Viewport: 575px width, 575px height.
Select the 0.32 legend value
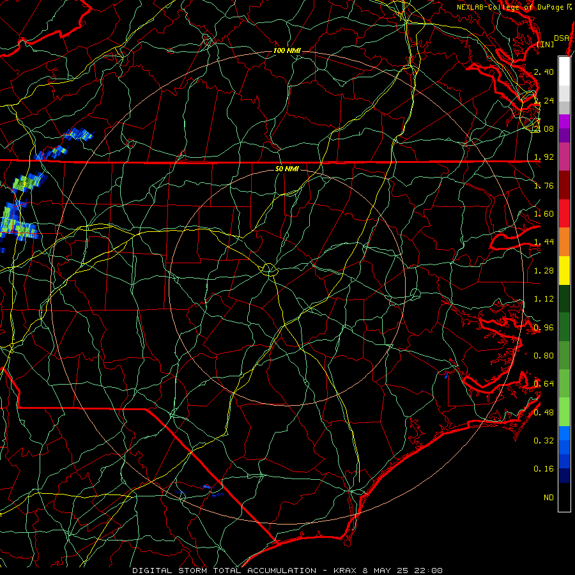(x=544, y=441)
